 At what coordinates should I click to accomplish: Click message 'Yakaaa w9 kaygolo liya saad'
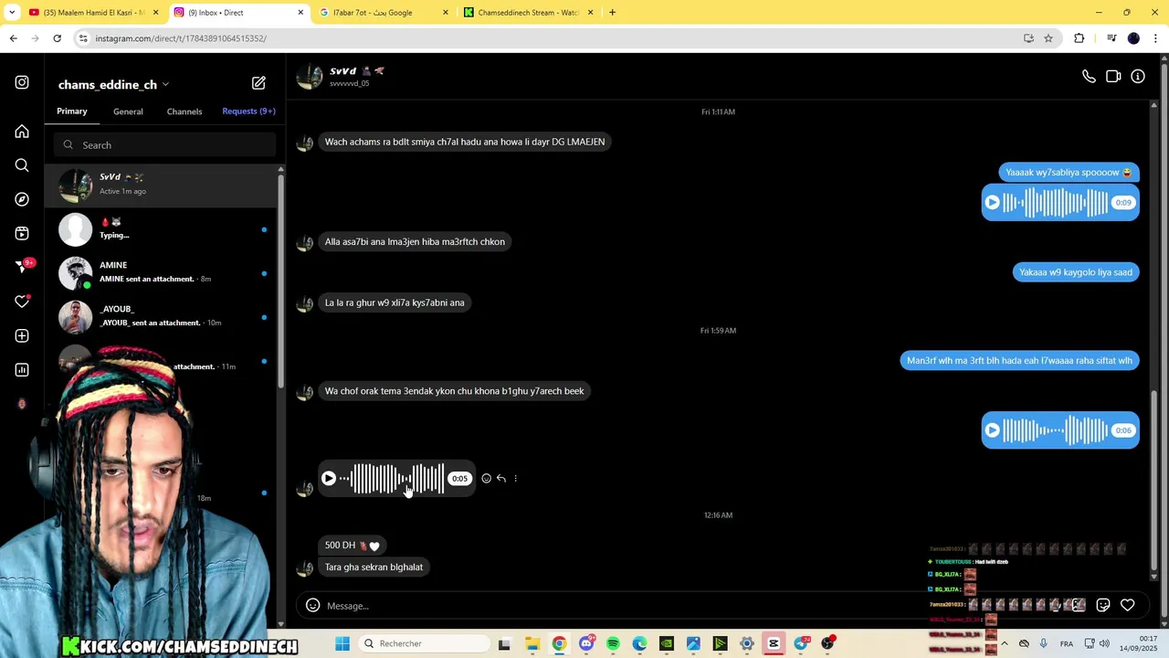(1075, 272)
